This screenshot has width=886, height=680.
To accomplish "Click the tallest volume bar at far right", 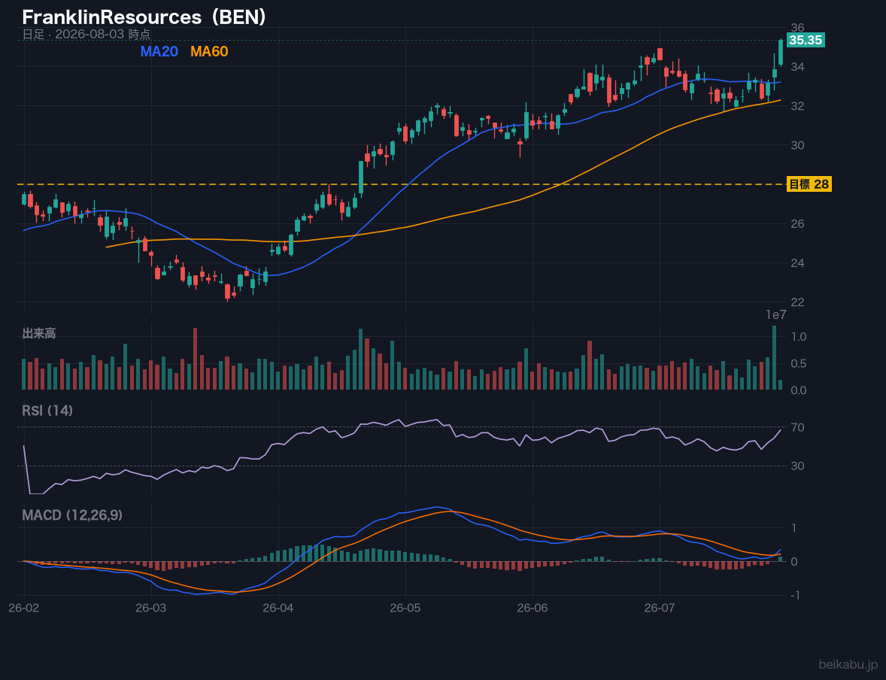I will [x=774, y=358].
